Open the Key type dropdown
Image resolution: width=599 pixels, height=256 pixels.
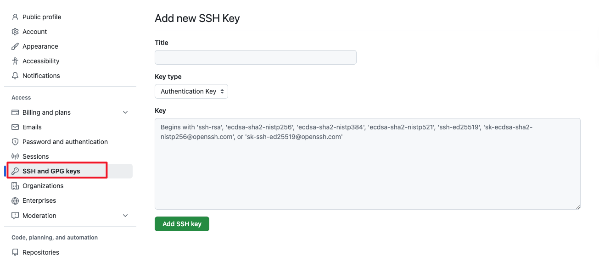(191, 91)
